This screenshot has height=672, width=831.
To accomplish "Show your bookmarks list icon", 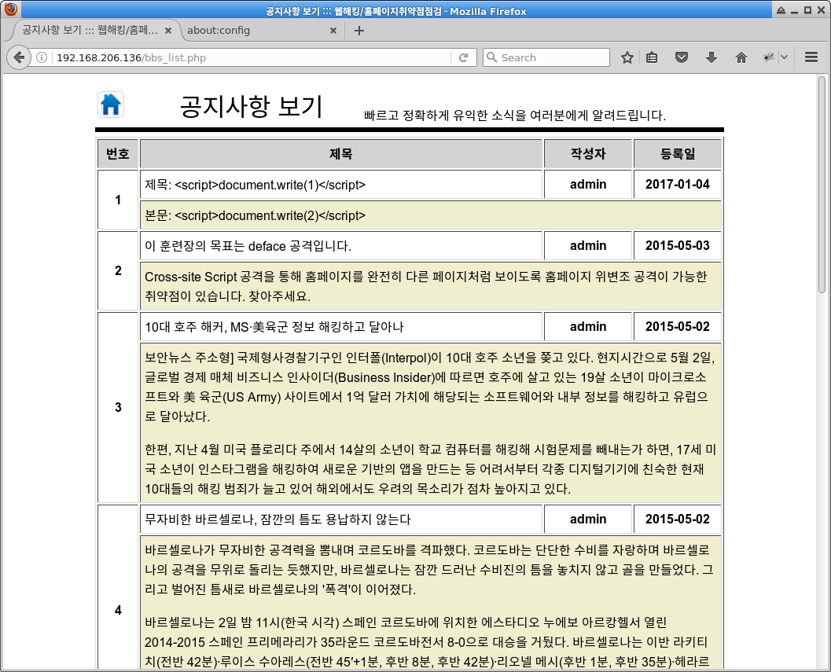I will click(x=652, y=57).
